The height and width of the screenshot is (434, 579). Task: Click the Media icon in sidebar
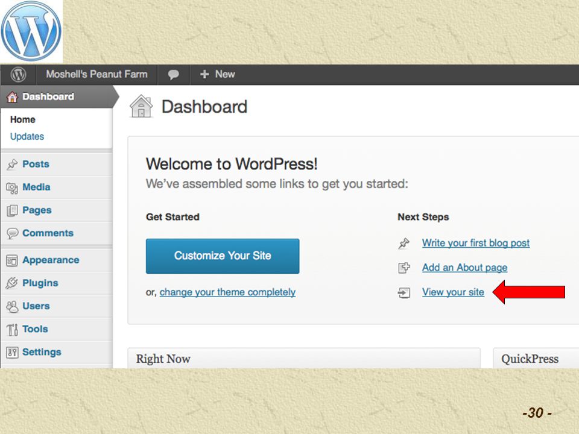pos(12,188)
